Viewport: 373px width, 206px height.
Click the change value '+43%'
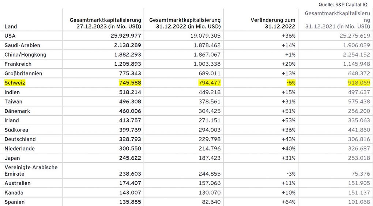point(288,139)
